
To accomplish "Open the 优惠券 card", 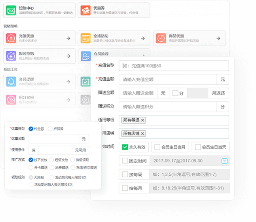I will [x=114, y=10].
